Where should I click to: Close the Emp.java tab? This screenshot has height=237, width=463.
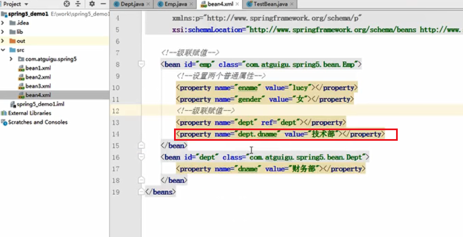click(191, 4)
